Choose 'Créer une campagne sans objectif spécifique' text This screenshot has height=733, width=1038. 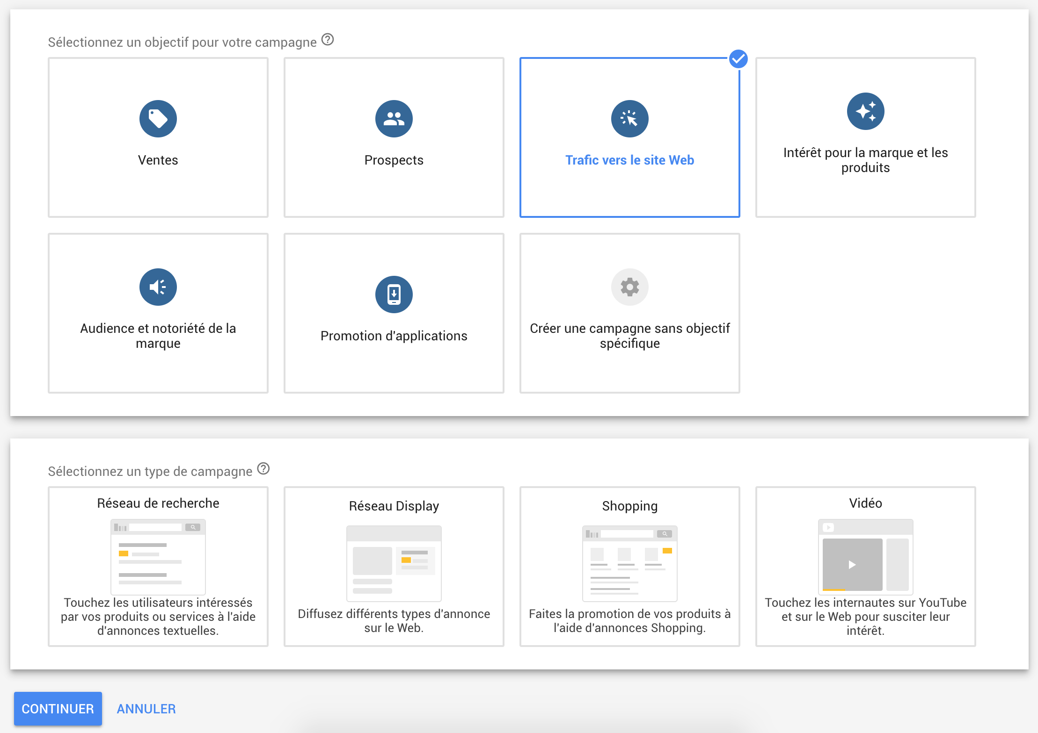point(629,336)
